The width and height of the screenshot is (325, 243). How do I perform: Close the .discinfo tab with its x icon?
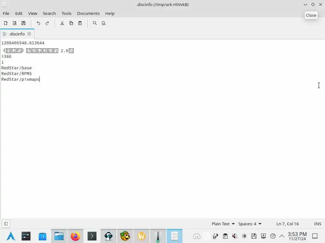(x=29, y=34)
